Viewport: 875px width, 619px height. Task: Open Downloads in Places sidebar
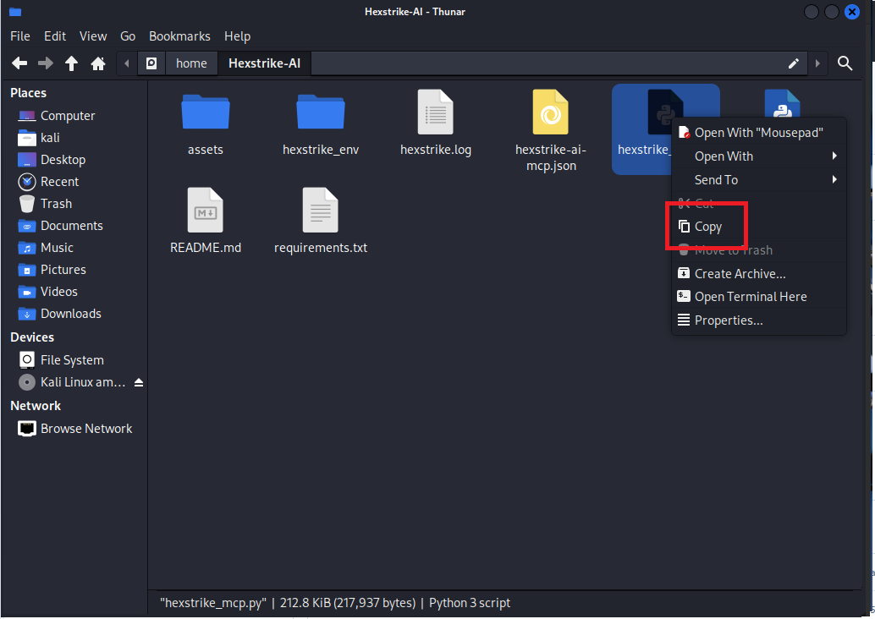70,314
